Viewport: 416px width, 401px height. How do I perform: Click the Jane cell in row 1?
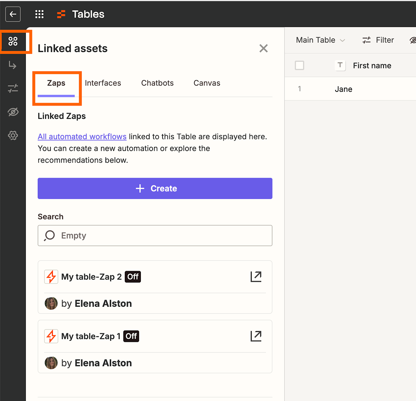point(343,89)
